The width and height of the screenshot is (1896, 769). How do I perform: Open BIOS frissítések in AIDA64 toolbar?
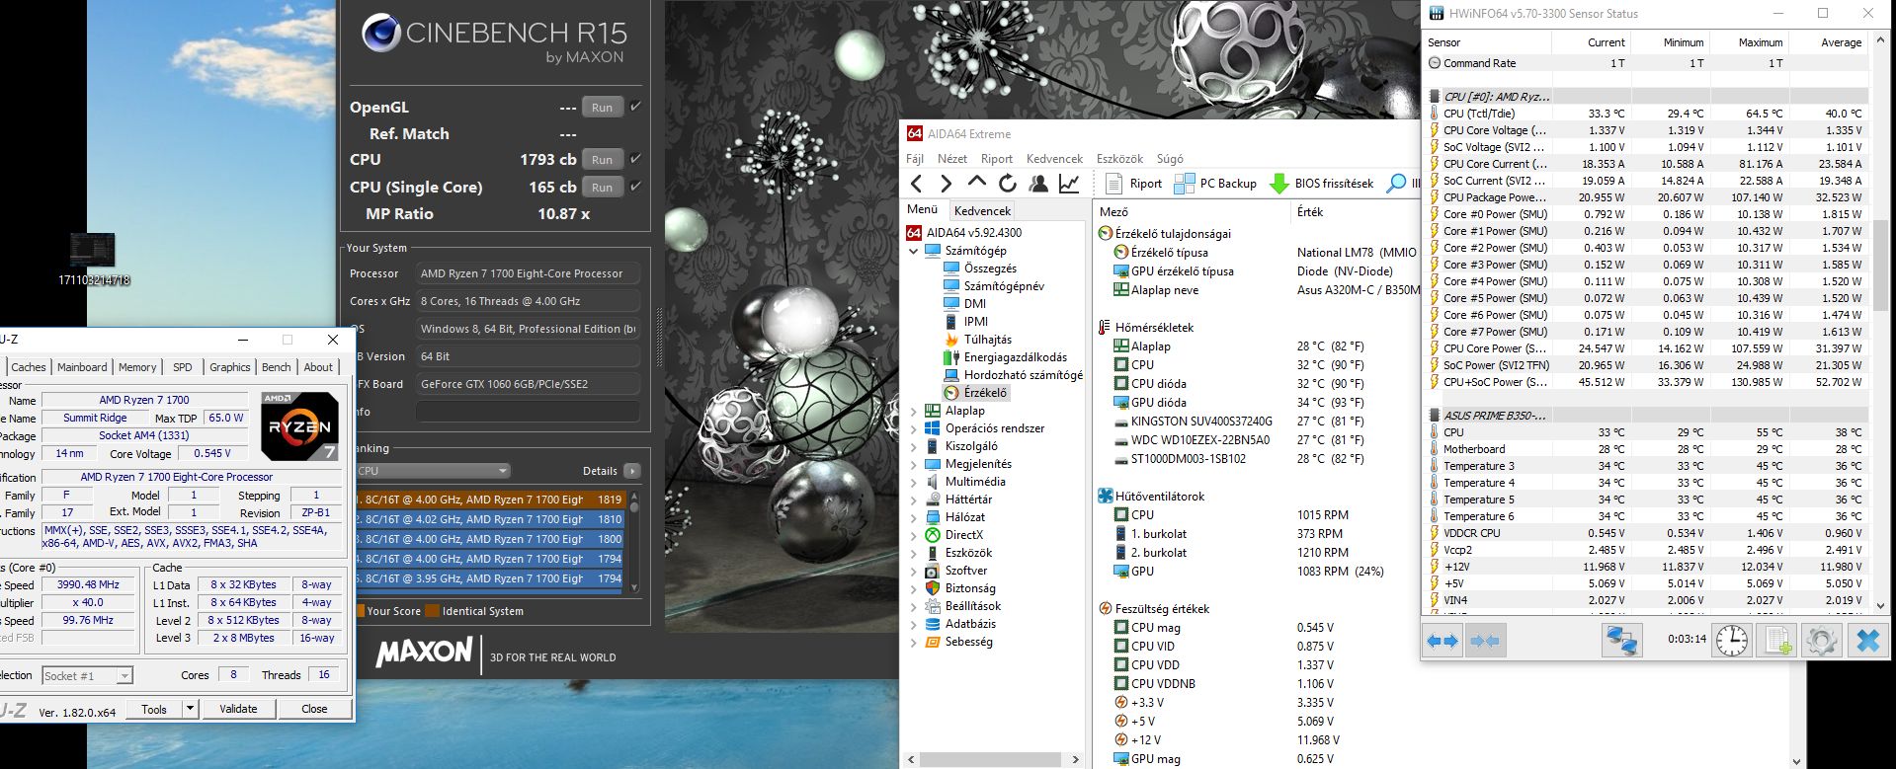click(x=1321, y=184)
